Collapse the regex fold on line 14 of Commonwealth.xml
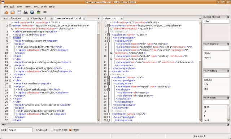Image resolution: width=231 pixels, height=139 pixels. pyautogui.click(x=10, y=65)
